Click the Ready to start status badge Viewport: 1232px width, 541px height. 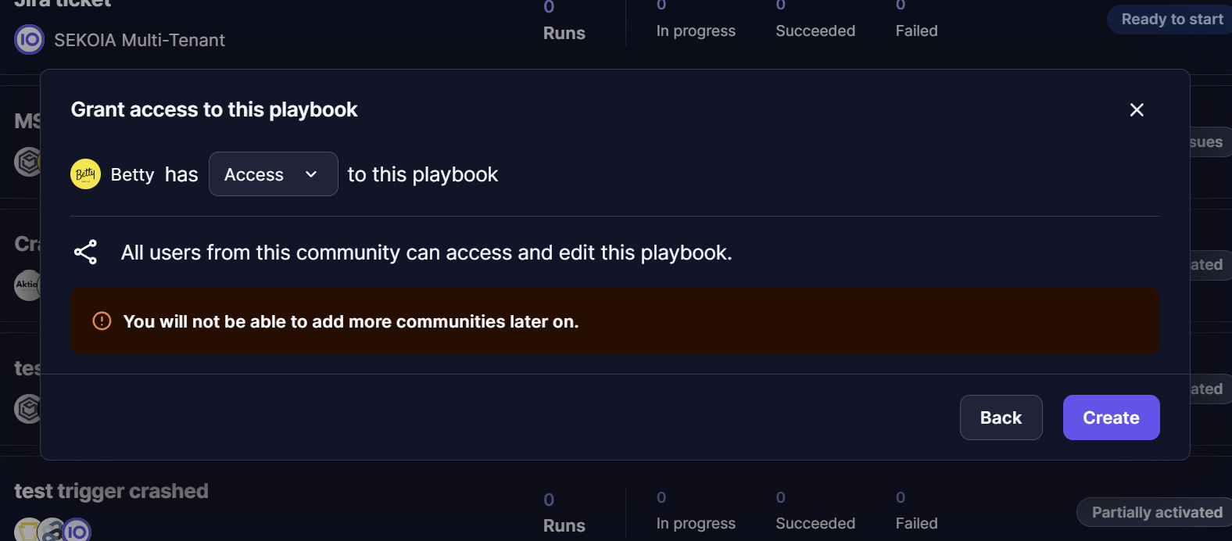point(1170,19)
